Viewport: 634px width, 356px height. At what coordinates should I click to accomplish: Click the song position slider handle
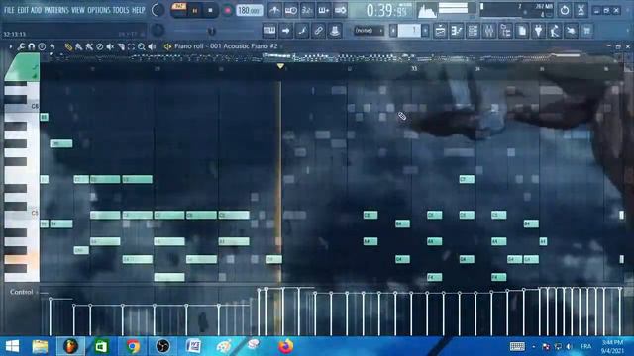point(211,31)
